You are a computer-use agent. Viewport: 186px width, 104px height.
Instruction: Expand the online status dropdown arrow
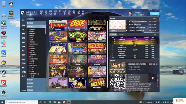pos(144,15)
